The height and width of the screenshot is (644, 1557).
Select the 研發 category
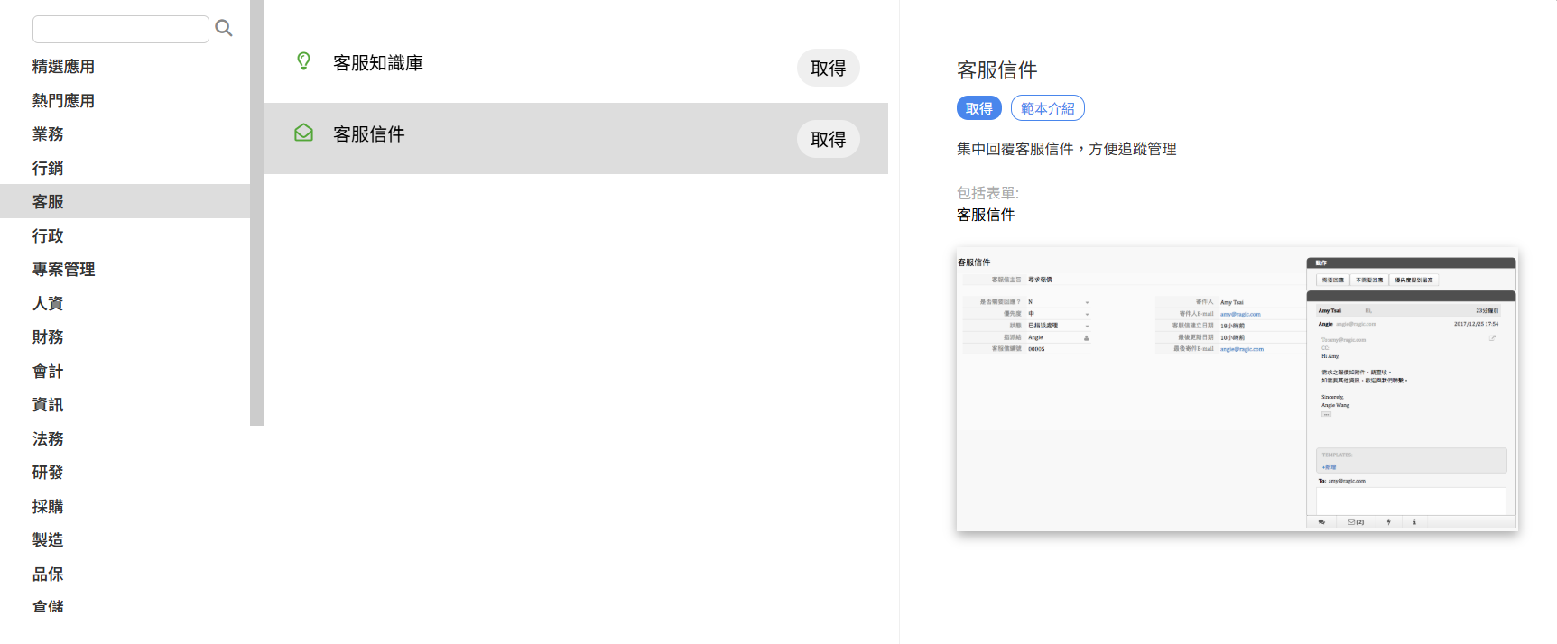[x=48, y=473]
